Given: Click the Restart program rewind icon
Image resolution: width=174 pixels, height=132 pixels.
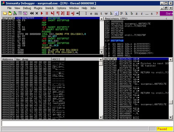Looking at the screenshot, I should pos(32,13).
